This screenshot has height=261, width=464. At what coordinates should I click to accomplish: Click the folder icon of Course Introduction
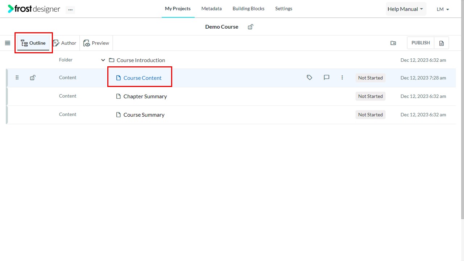112,60
